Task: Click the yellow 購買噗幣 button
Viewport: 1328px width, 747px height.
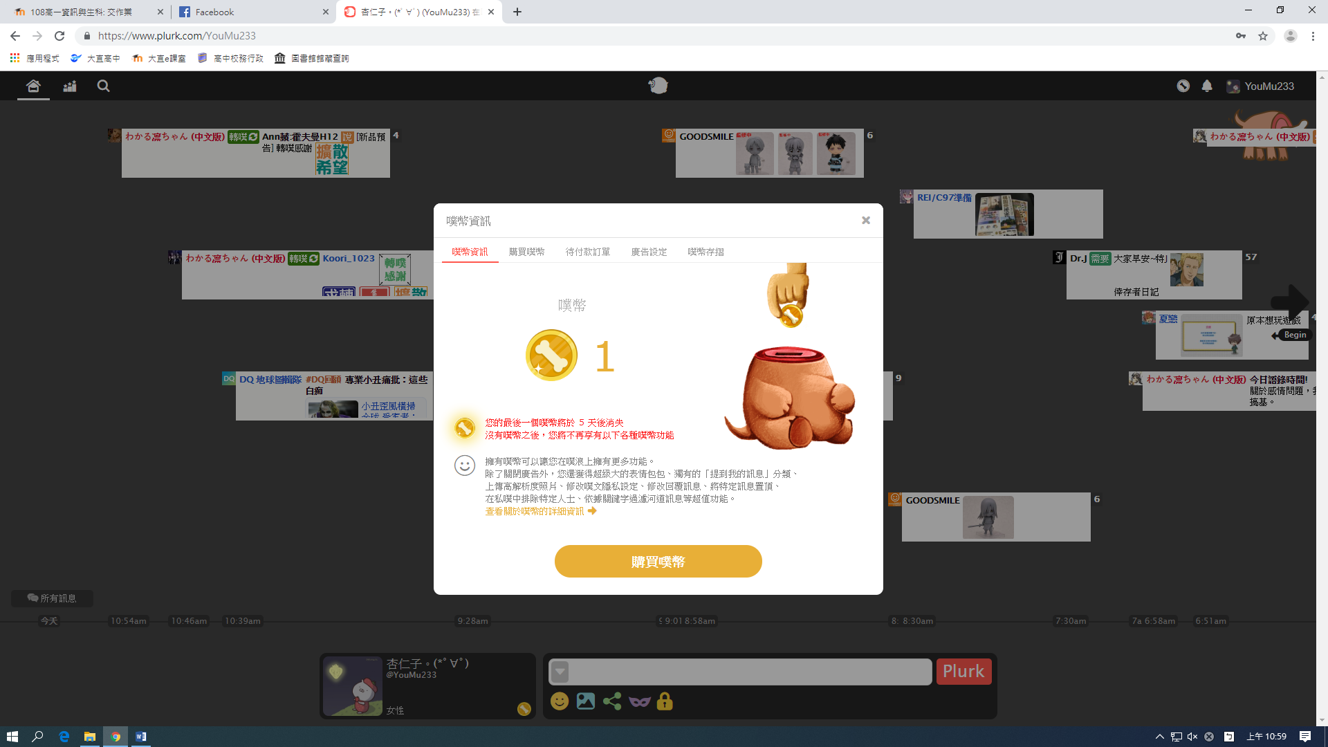Action: 658,562
